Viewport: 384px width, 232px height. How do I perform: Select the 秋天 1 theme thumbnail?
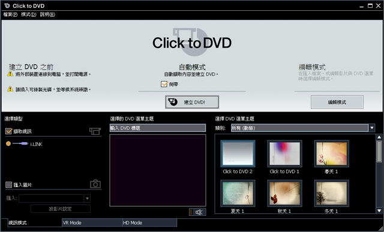(284, 193)
